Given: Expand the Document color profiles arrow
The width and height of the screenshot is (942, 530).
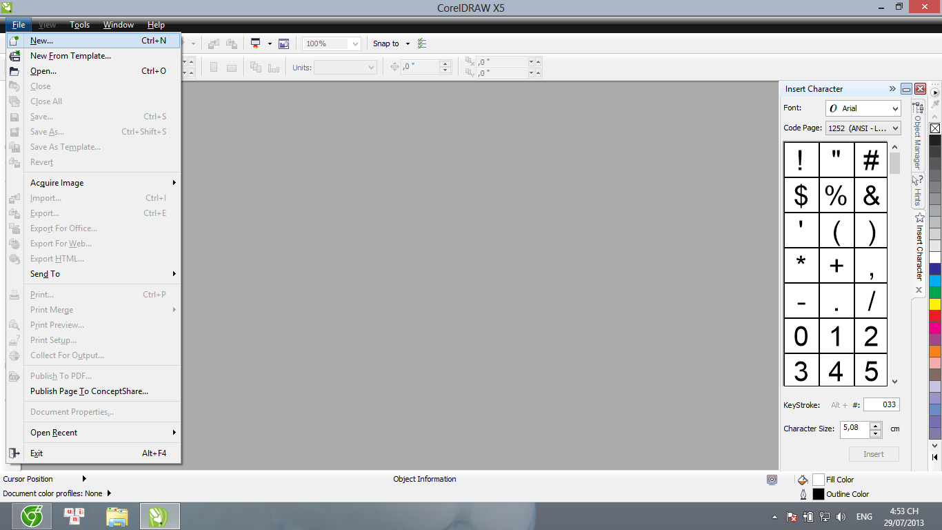Looking at the screenshot, I should click(109, 493).
